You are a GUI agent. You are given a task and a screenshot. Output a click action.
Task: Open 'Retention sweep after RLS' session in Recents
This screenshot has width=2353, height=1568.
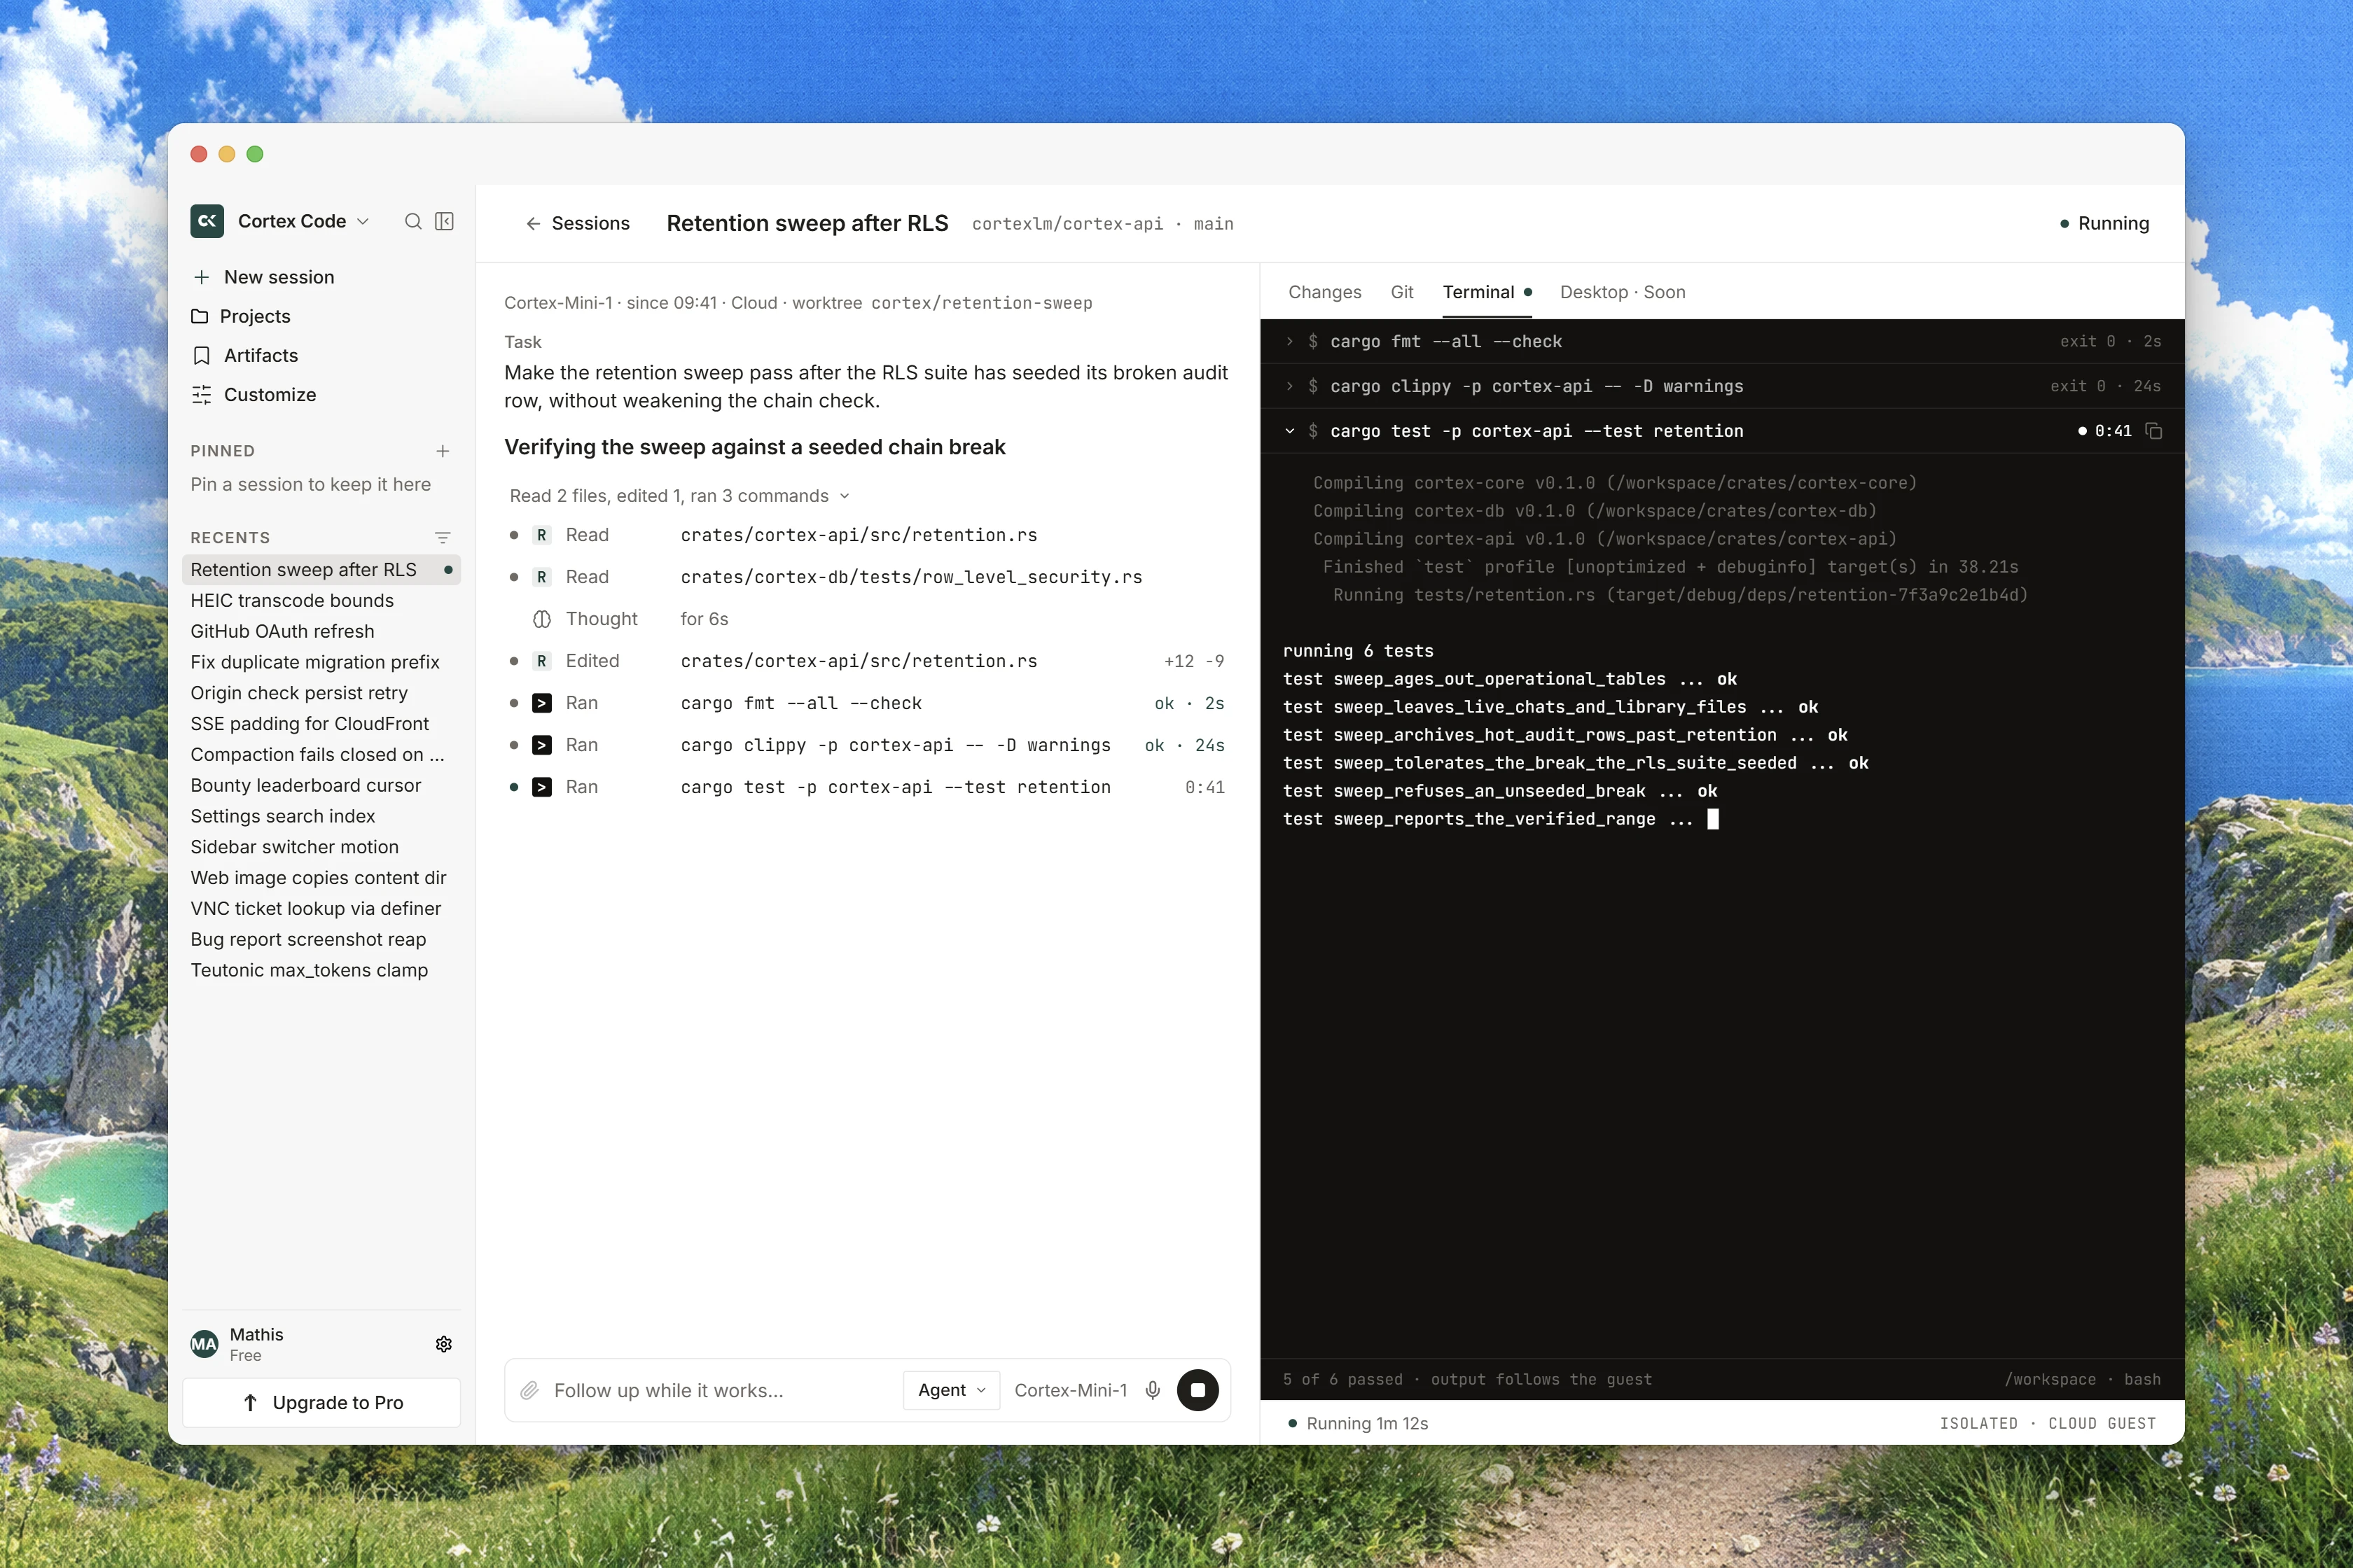pyautogui.click(x=321, y=569)
